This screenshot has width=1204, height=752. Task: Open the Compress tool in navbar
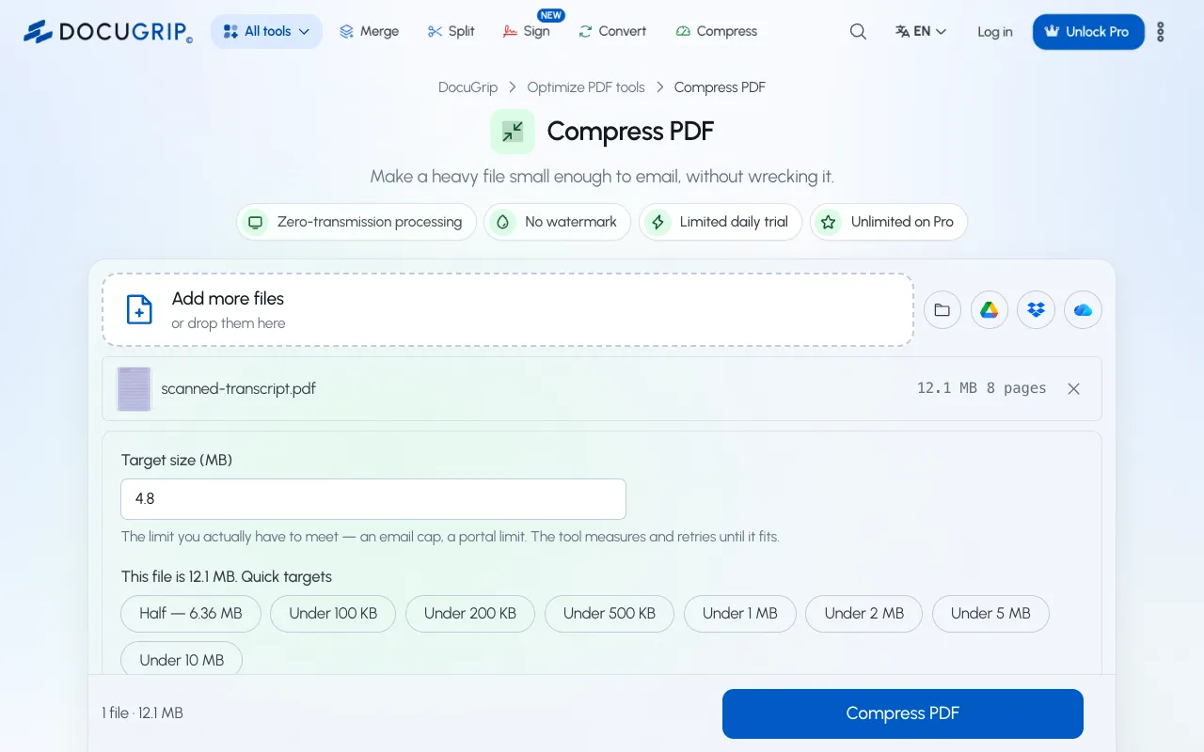click(717, 31)
